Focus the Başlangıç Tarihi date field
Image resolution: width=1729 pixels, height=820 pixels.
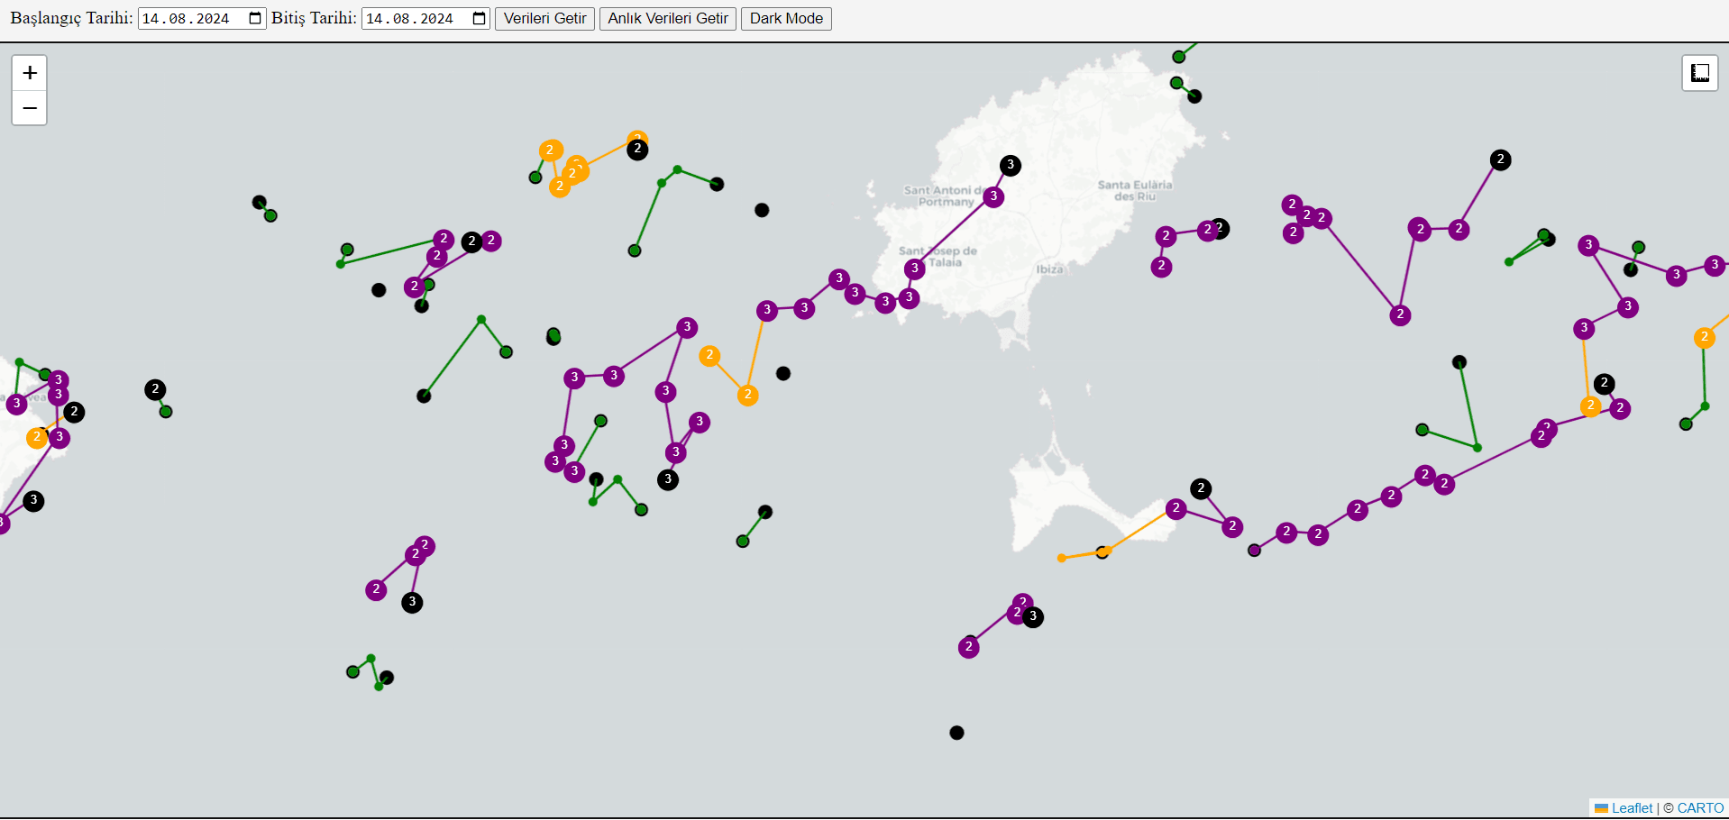(187, 19)
